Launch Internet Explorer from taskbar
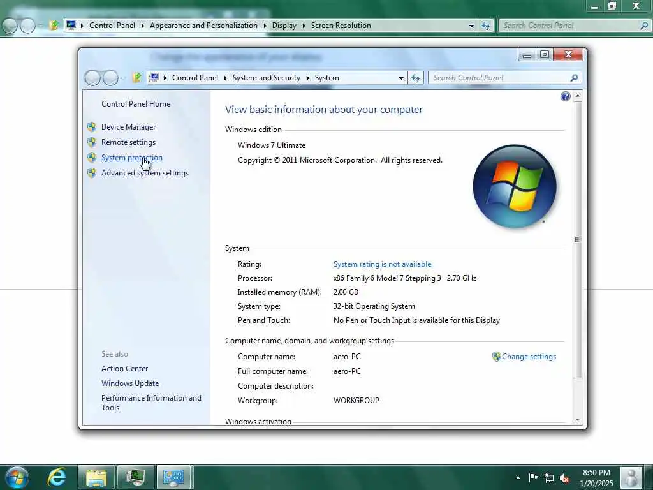 click(57, 477)
